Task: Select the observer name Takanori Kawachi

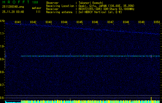Action: [x=91, y=3]
